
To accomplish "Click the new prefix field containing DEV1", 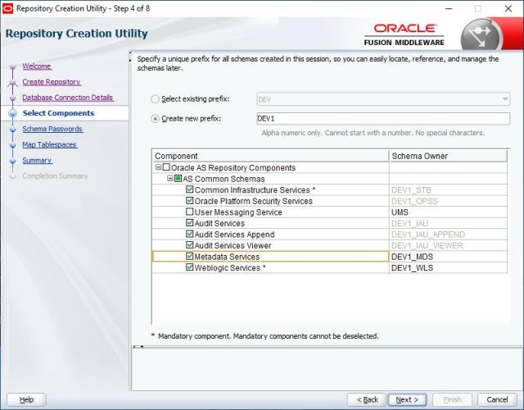I will 383,118.
